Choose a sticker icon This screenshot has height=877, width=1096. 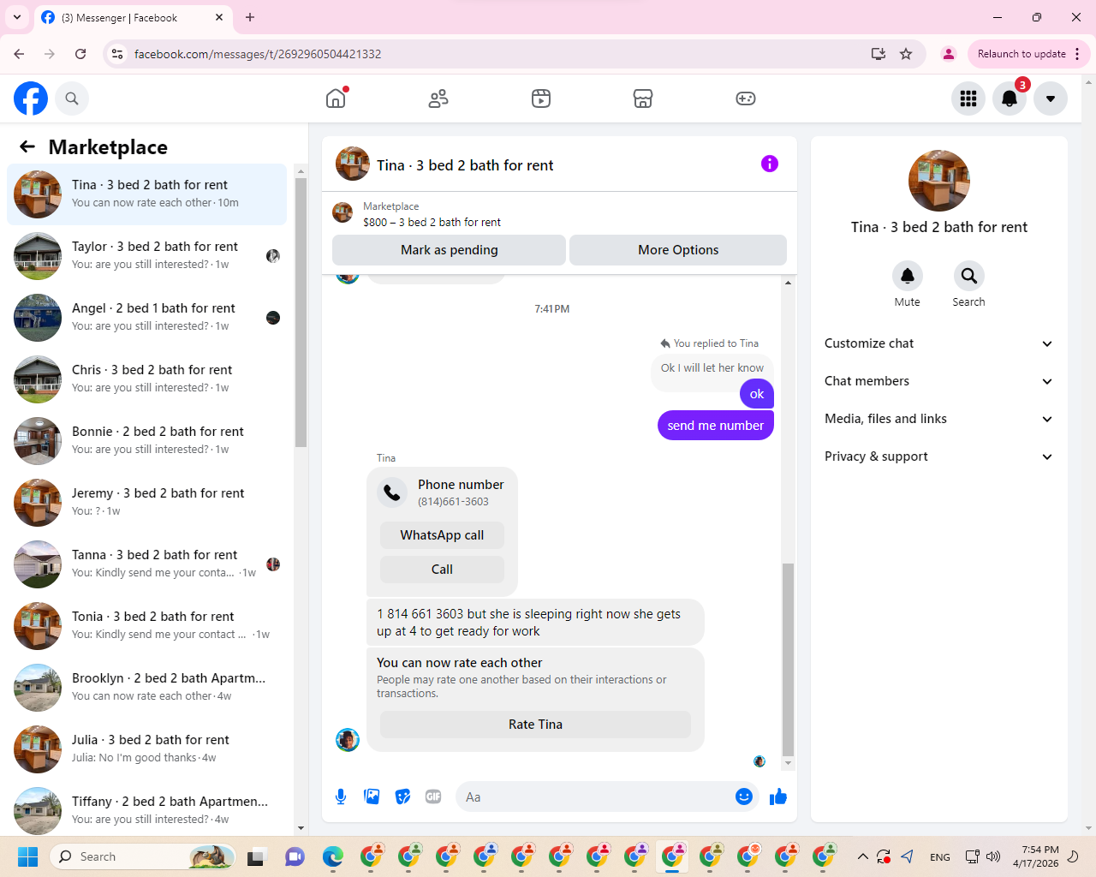point(402,796)
